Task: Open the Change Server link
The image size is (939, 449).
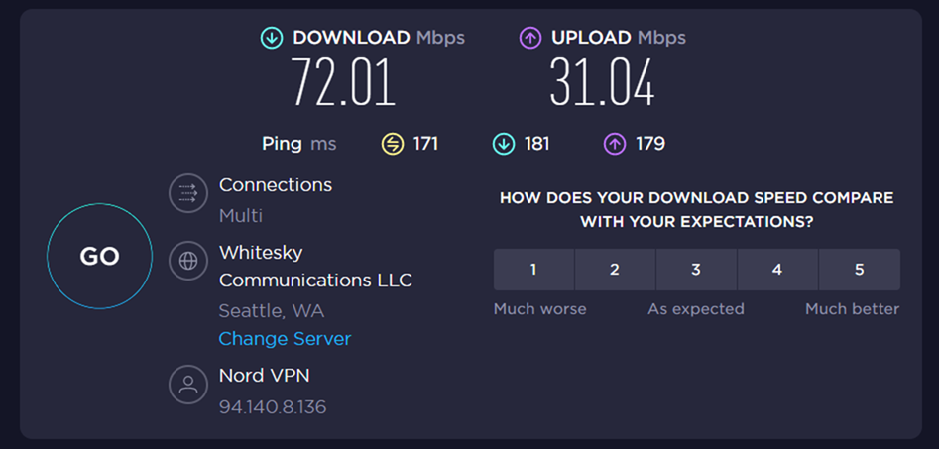Action: point(285,339)
